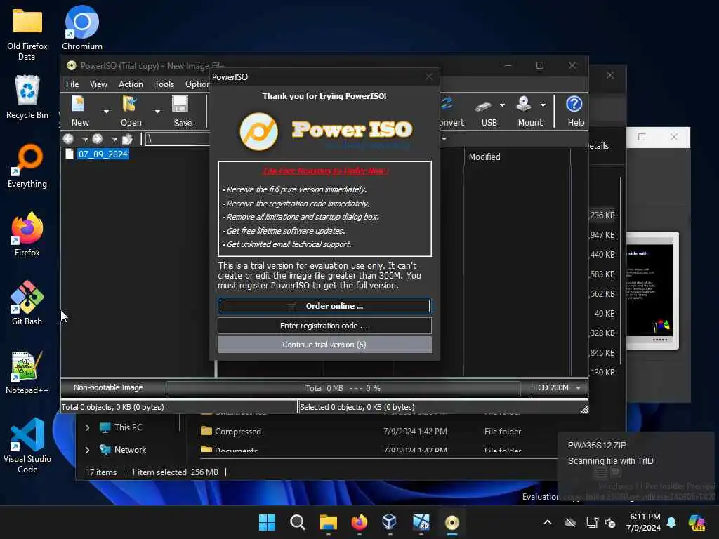The height and width of the screenshot is (539, 719).
Task: Click the path address field
Action: click(x=178, y=139)
